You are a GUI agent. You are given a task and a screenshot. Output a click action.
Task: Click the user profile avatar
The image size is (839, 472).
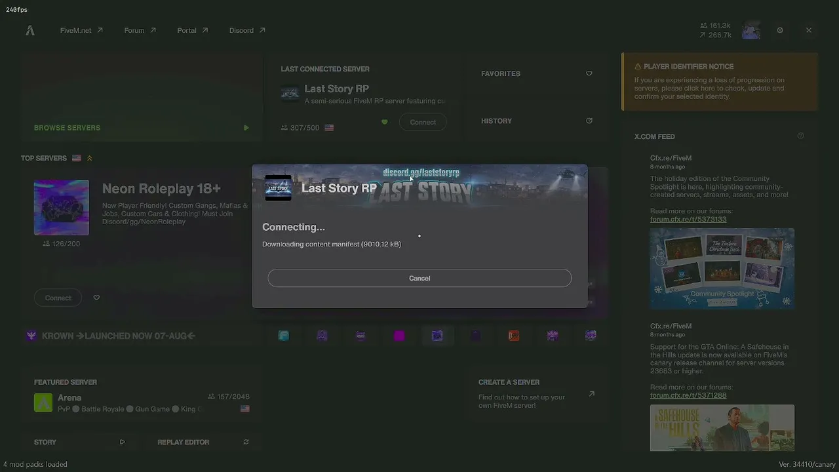pyautogui.click(x=751, y=30)
